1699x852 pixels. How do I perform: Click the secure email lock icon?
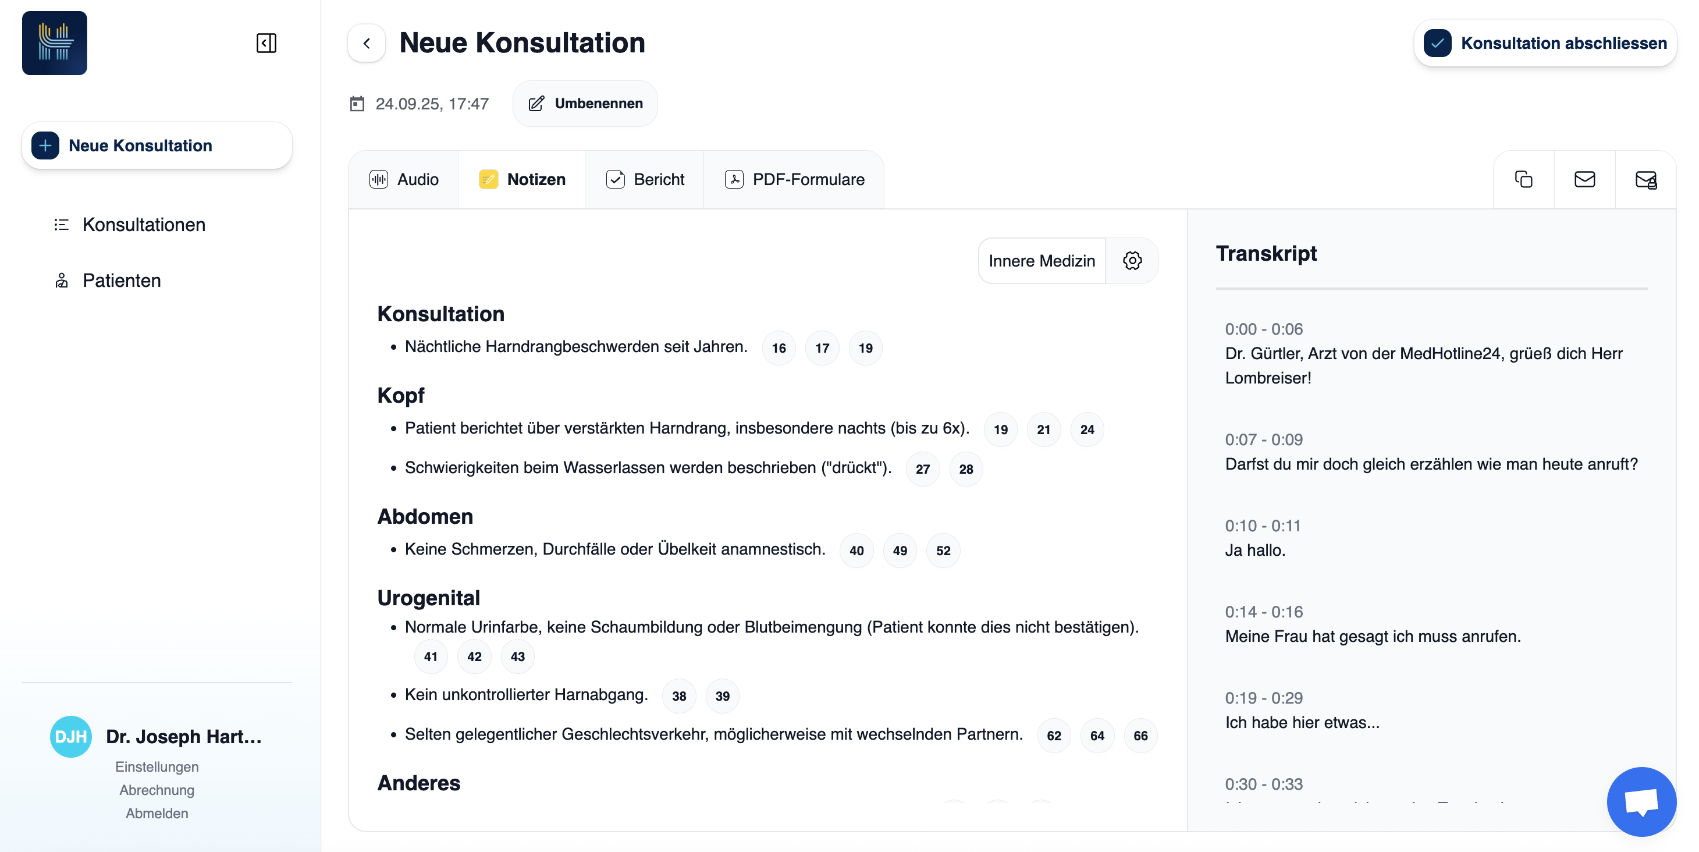[1645, 179]
